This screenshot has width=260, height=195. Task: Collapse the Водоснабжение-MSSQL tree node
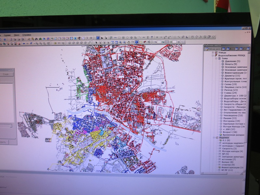213,56
